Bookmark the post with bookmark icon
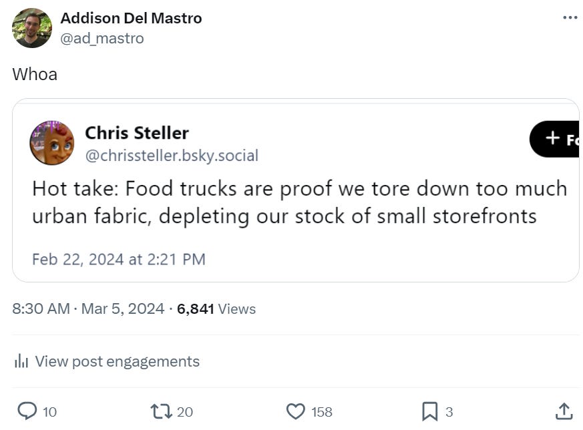The width and height of the screenshot is (583, 430). coord(430,411)
